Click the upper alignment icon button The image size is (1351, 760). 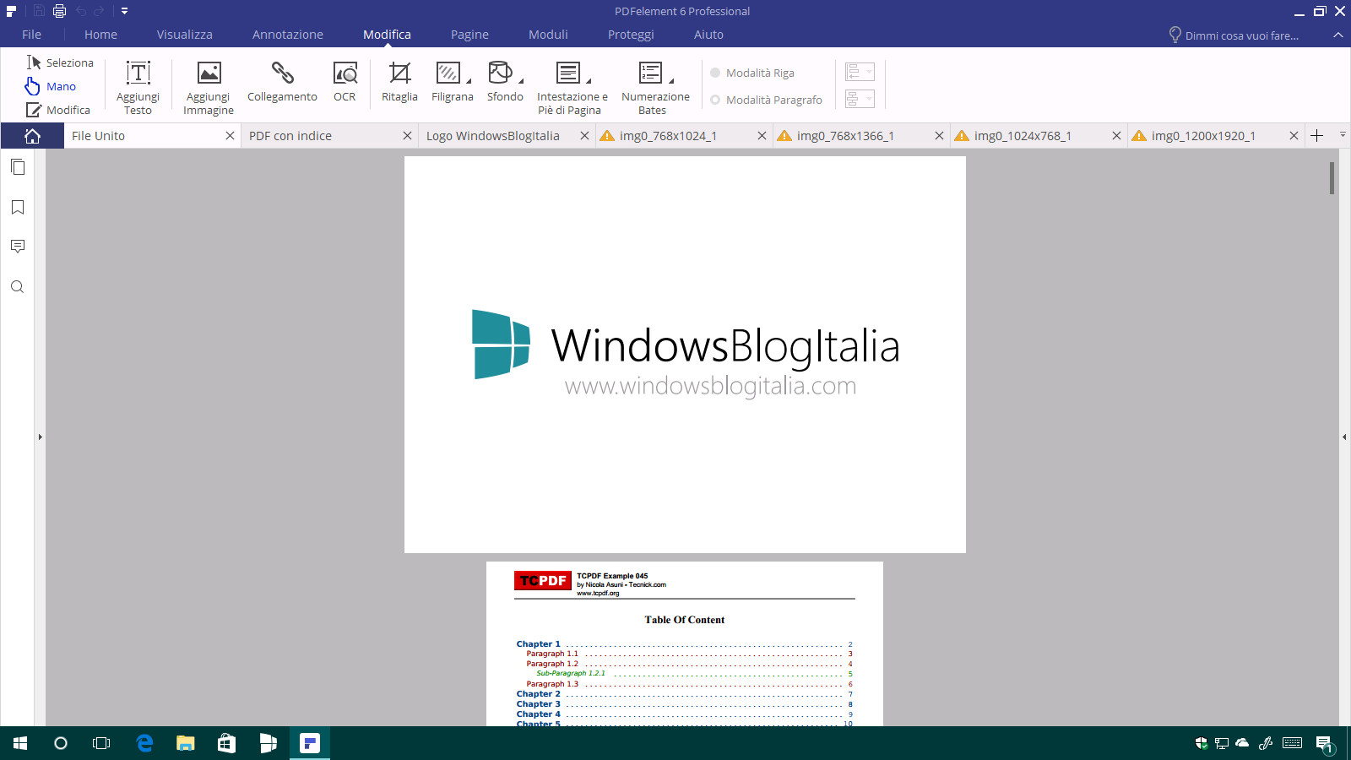[x=860, y=72]
